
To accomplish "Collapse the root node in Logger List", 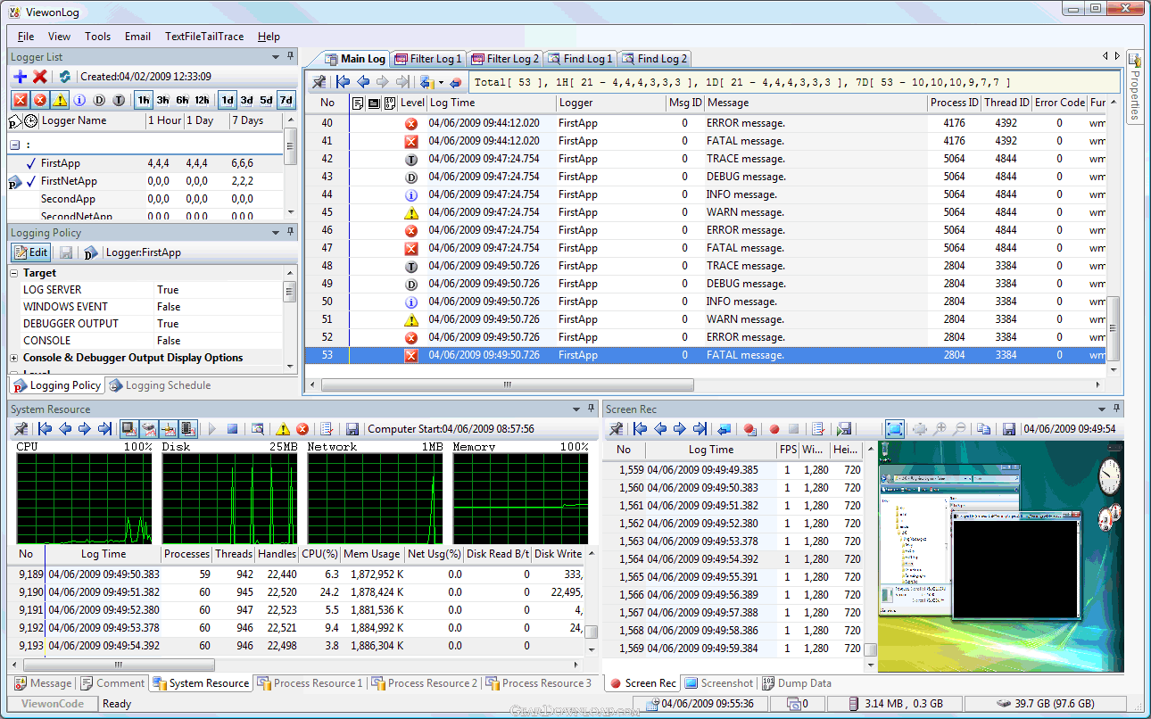I will point(14,145).
